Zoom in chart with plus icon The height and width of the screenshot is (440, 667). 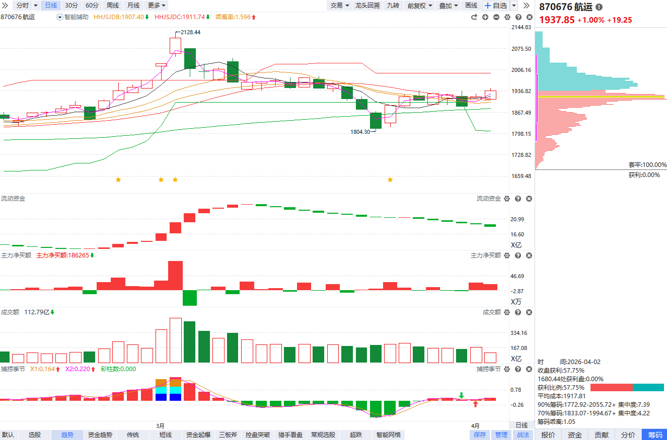[x=485, y=17]
